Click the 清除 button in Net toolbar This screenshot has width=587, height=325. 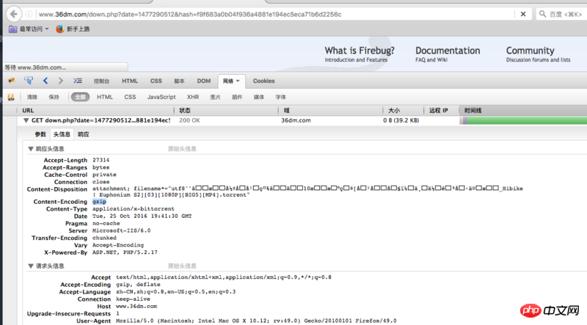click(32, 98)
